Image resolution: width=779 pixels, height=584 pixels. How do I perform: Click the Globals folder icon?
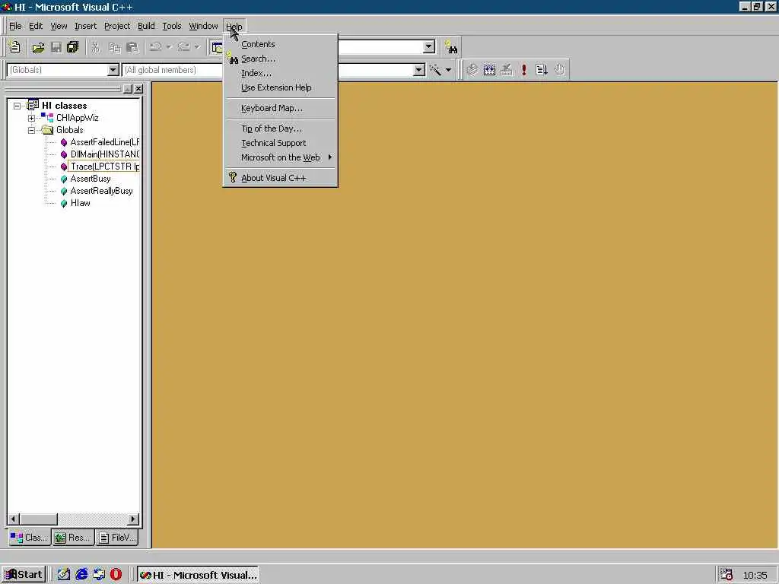click(x=47, y=130)
